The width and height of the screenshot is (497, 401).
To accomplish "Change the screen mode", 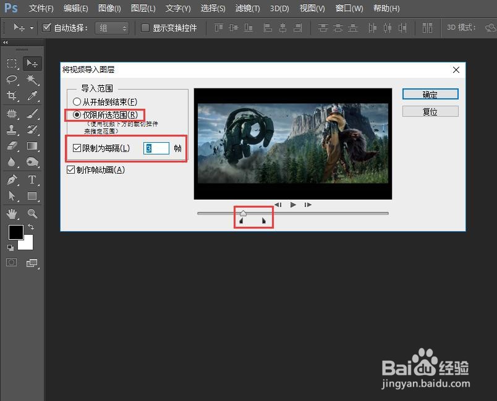I will pos(32,263).
